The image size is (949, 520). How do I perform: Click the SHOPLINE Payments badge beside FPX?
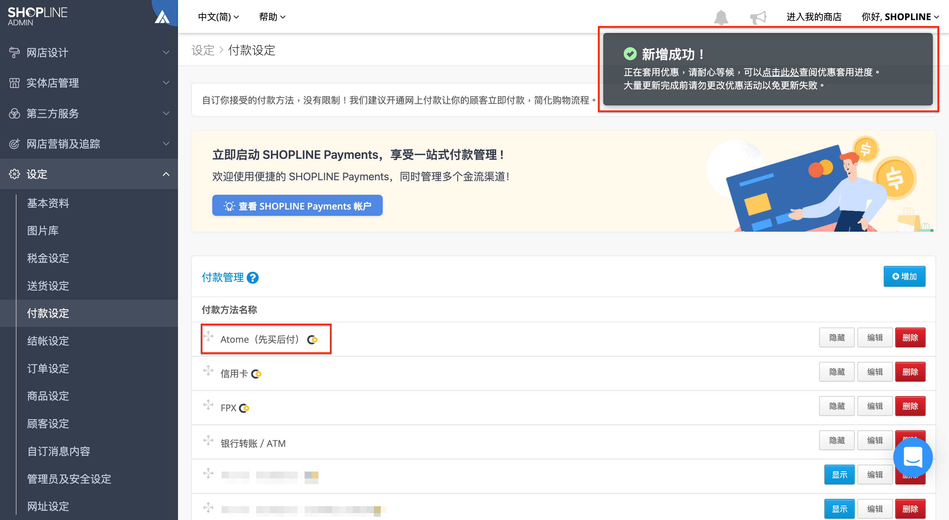244,408
